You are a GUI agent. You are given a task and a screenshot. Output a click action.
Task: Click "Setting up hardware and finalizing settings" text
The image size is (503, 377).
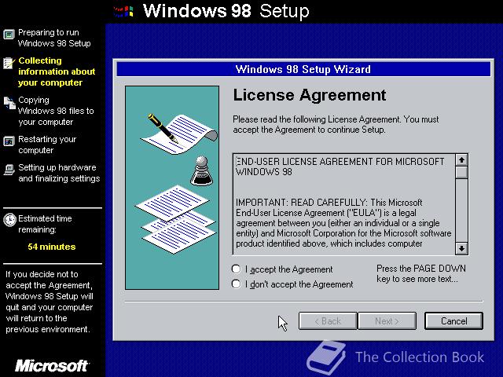point(59,173)
